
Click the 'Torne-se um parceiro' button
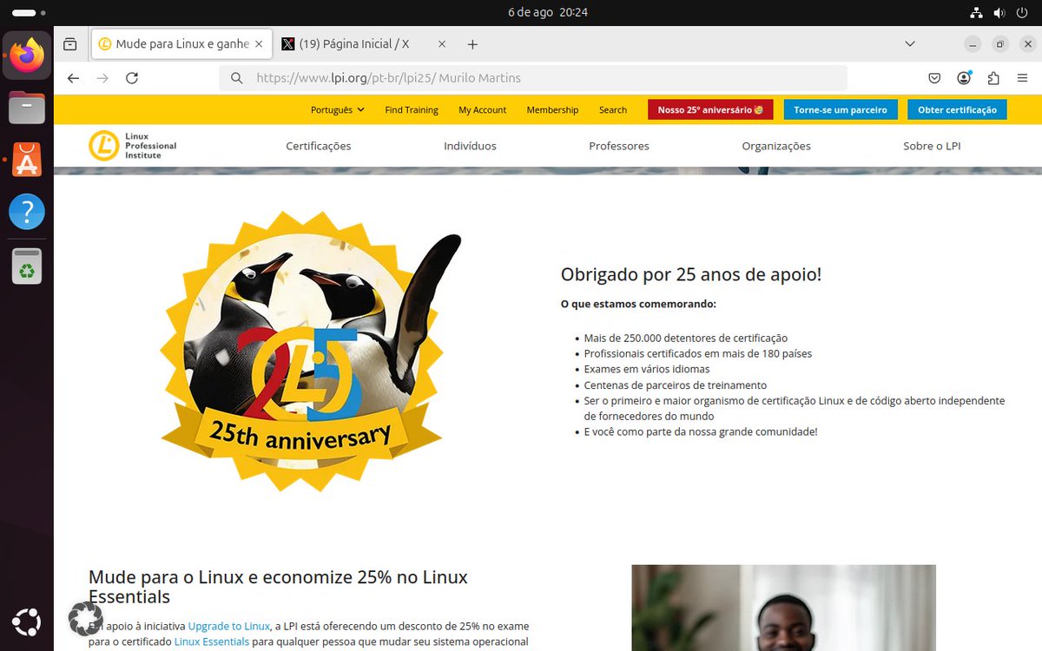coord(841,110)
